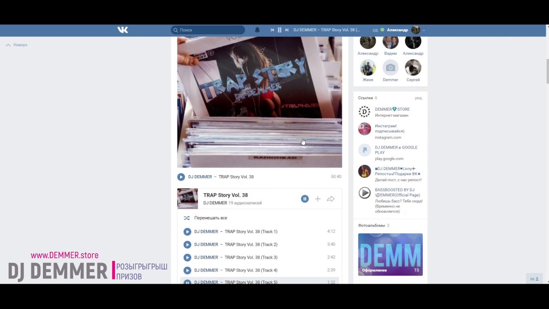The height and width of the screenshot is (309, 549).
Task: Pause the TRAP Story Vol. 38 playlist
Action: [305, 199]
